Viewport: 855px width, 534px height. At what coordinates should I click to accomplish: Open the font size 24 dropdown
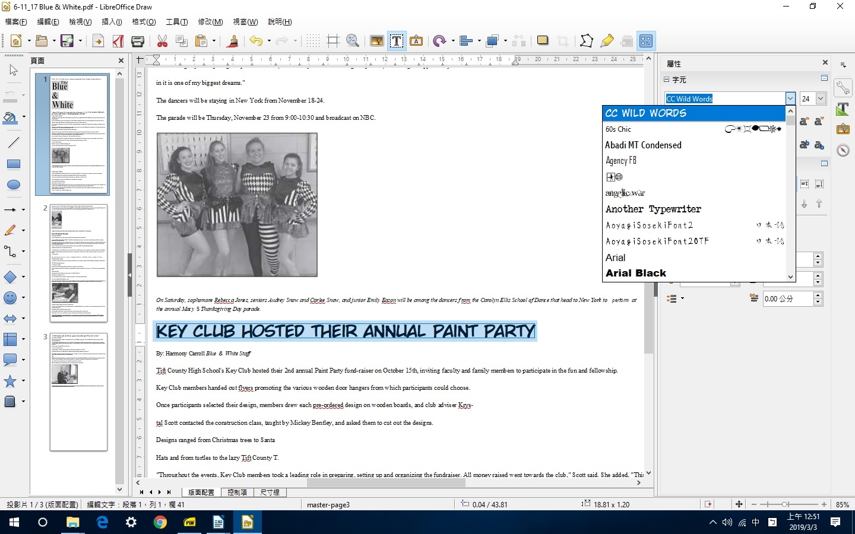(x=821, y=98)
